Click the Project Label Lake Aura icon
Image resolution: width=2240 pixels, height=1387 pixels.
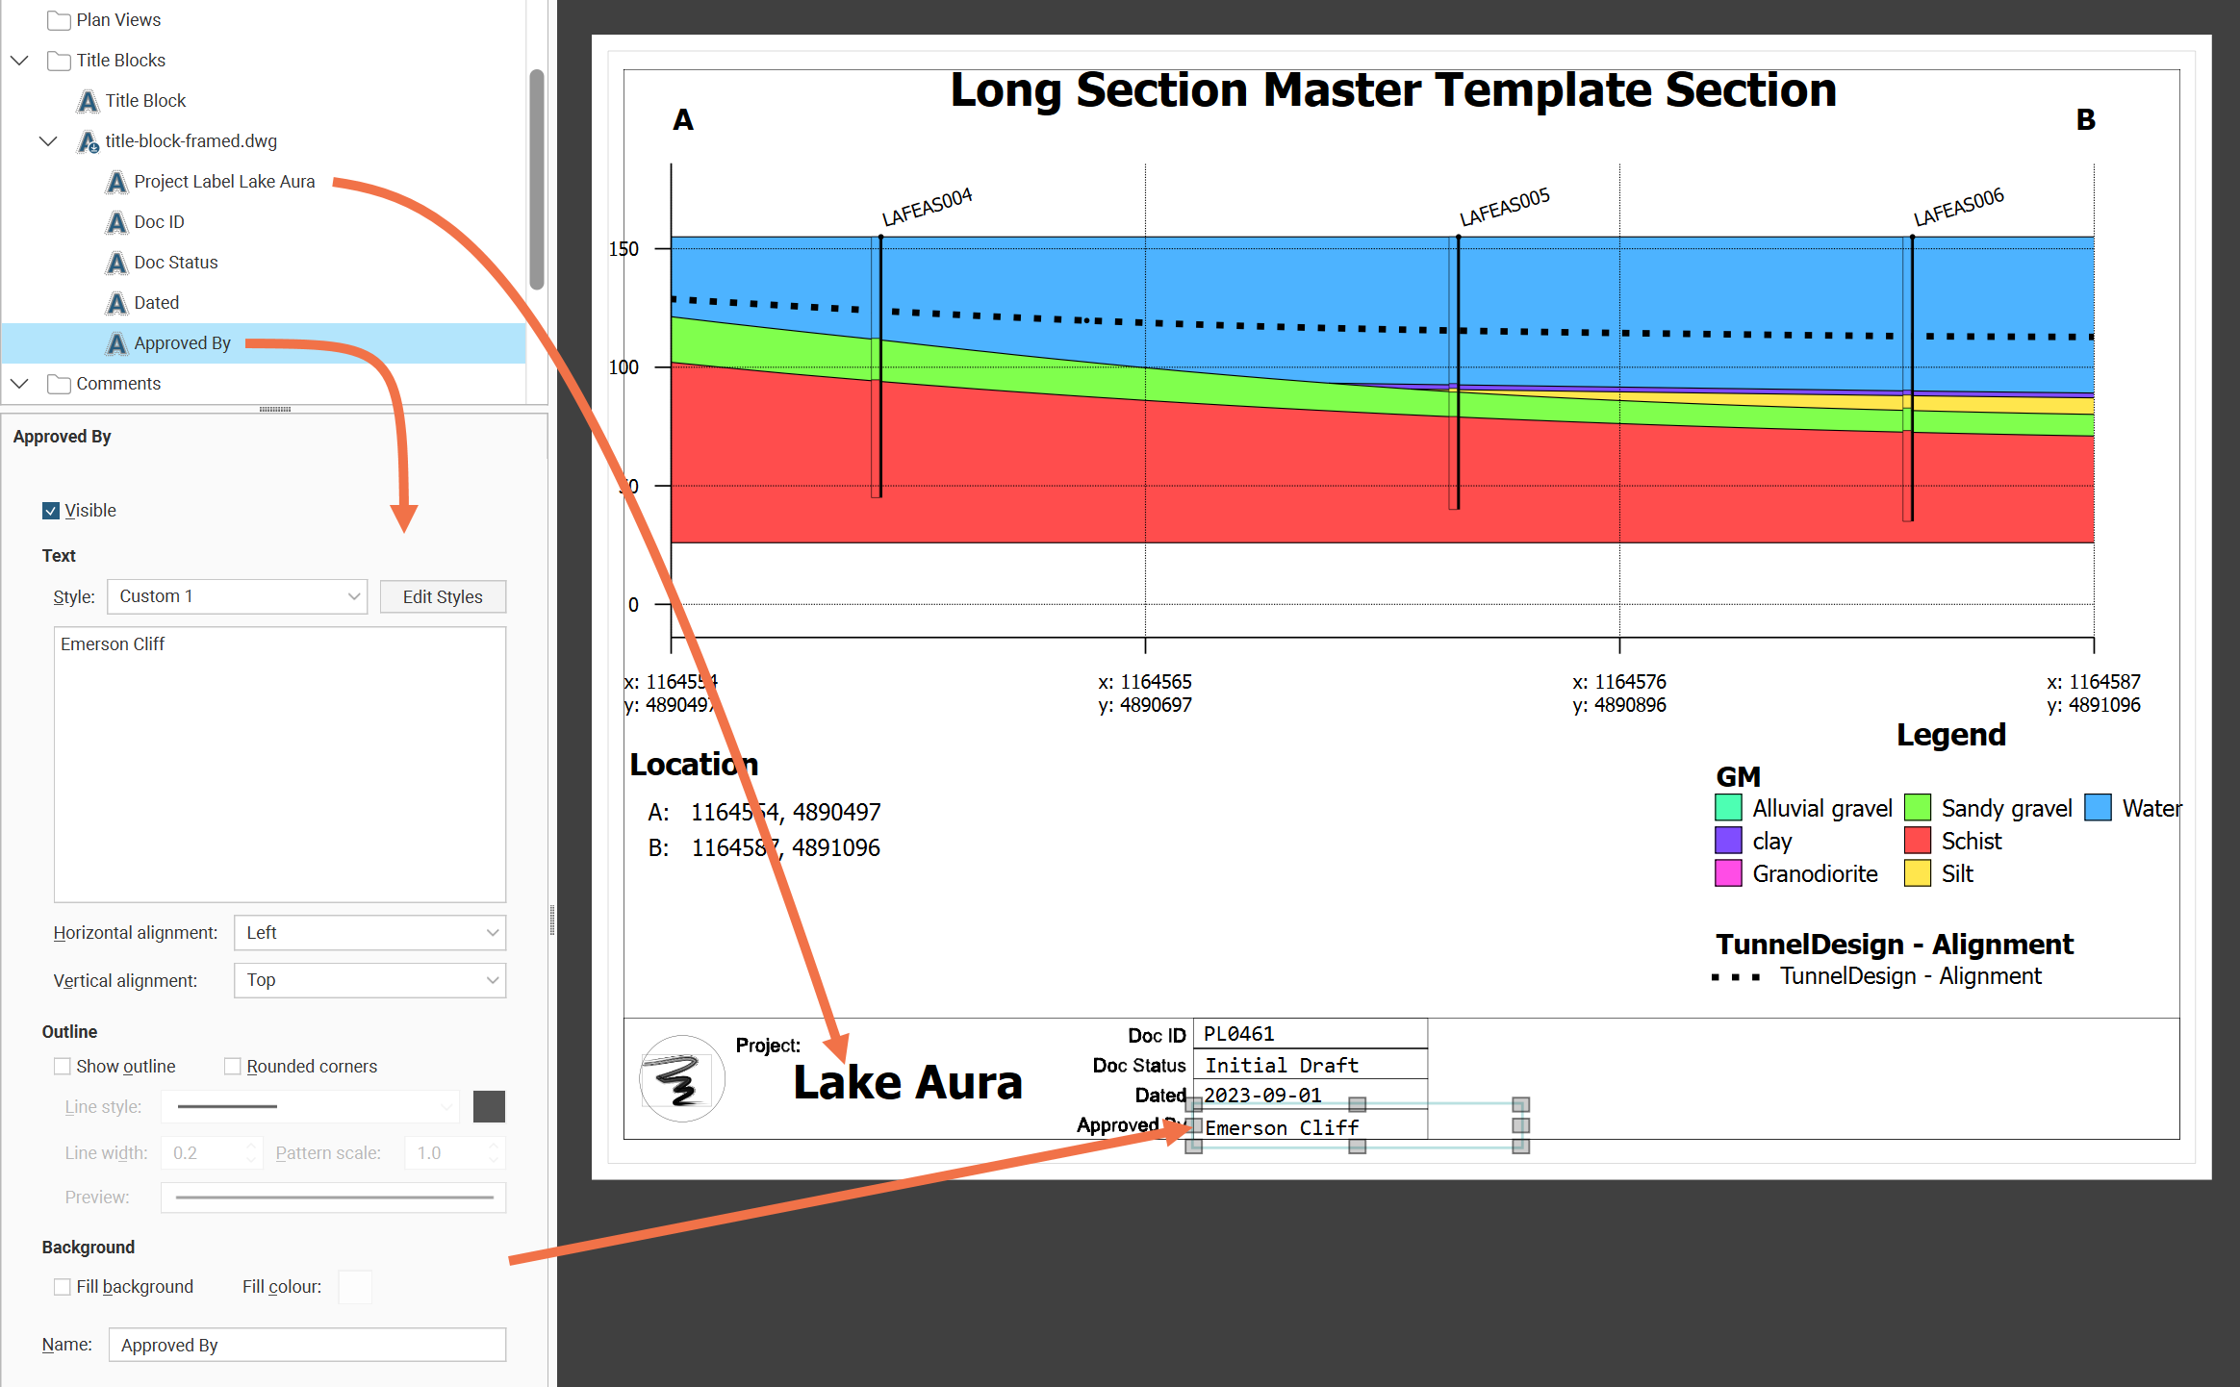pyautogui.click(x=116, y=182)
